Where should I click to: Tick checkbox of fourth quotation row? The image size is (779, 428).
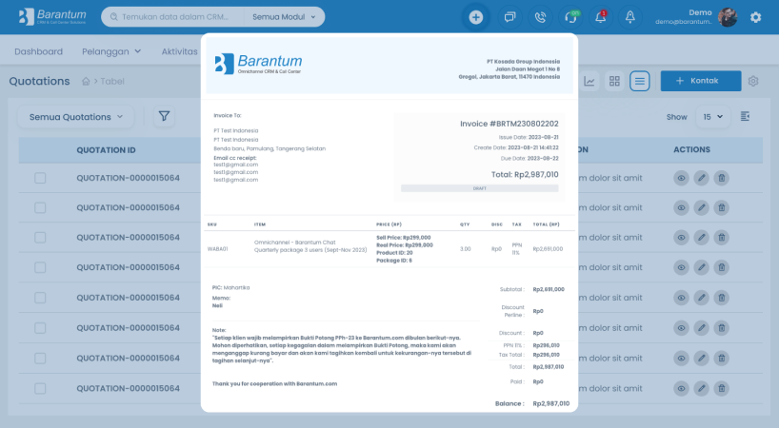click(40, 267)
